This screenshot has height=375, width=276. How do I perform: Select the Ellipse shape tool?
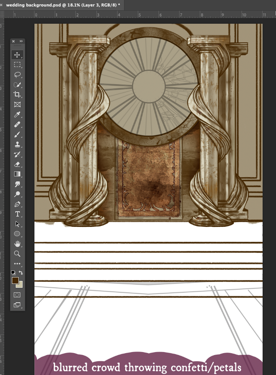click(17, 234)
